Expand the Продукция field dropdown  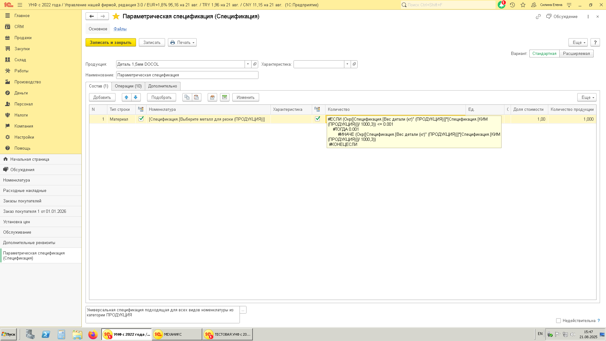click(x=248, y=64)
